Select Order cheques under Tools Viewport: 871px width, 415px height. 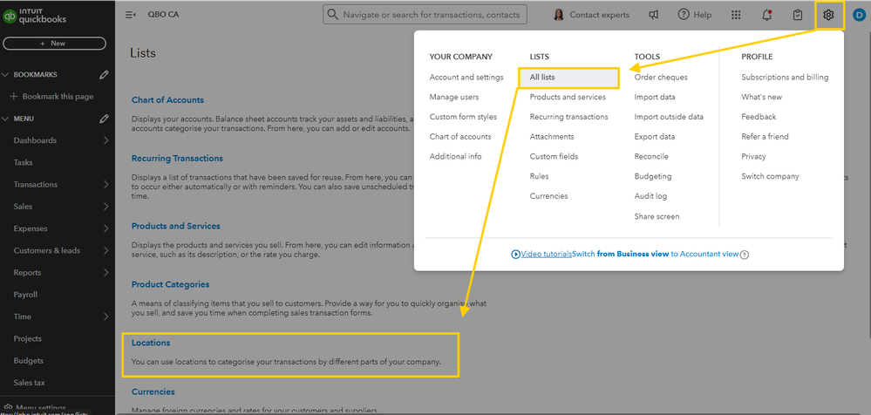coord(661,78)
